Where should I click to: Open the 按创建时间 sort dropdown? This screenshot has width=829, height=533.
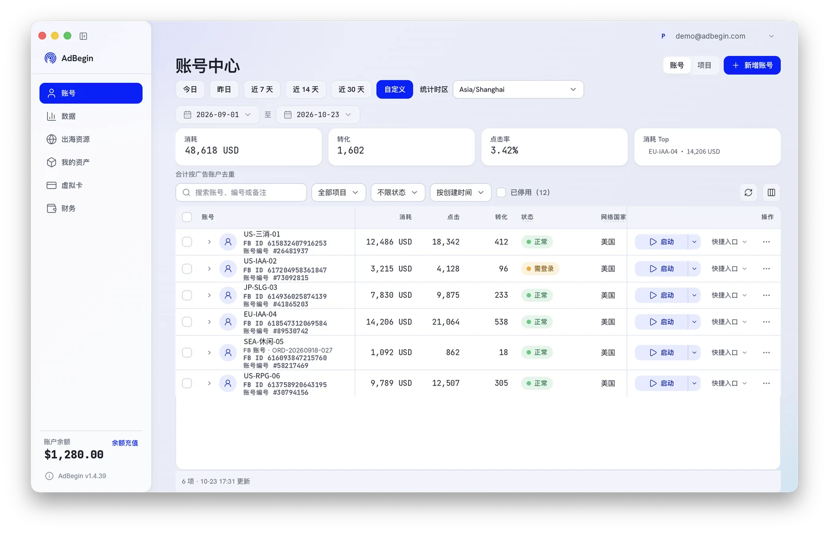[x=460, y=192]
